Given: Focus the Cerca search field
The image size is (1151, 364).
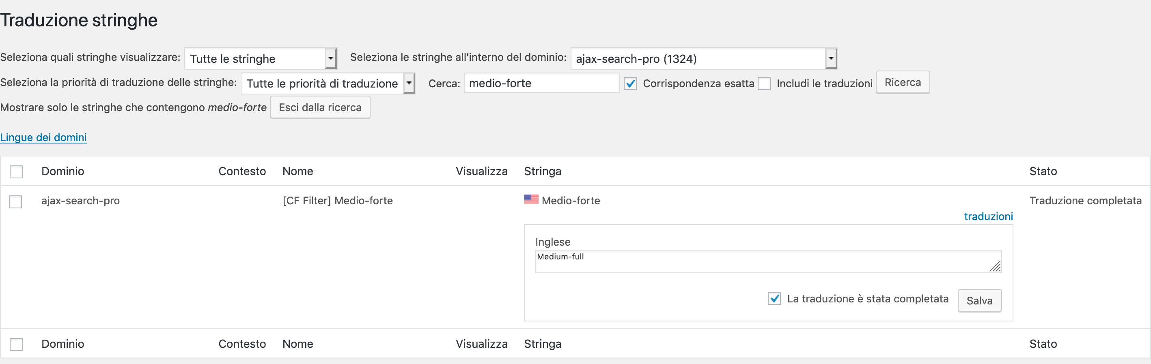Looking at the screenshot, I should 541,84.
